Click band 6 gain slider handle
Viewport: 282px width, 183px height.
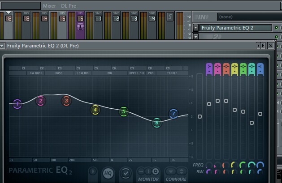point(252,123)
